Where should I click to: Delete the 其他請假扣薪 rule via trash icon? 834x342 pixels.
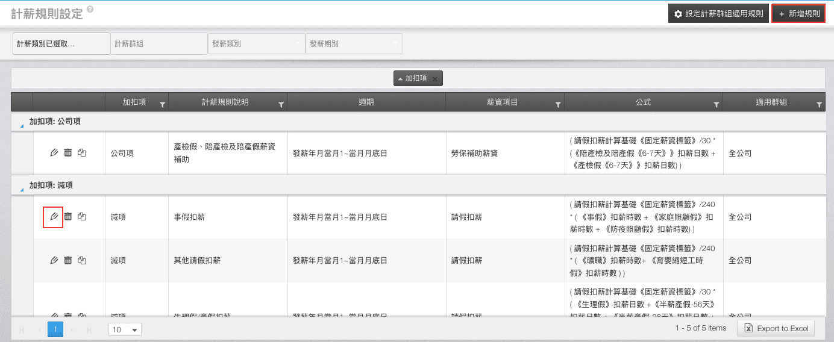pyautogui.click(x=68, y=260)
